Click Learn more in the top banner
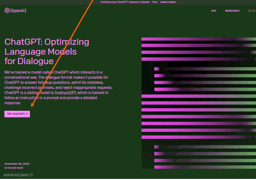 (x=168, y=2)
